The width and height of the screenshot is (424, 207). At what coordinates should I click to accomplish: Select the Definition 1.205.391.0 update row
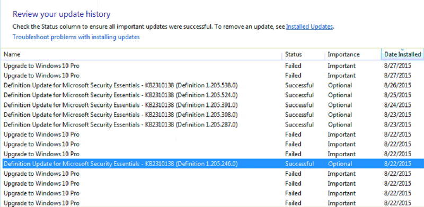pos(213,105)
